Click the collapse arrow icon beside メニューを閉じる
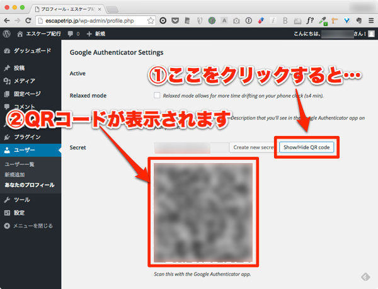Viewport: 378px width, 289px height. [7, 226]
